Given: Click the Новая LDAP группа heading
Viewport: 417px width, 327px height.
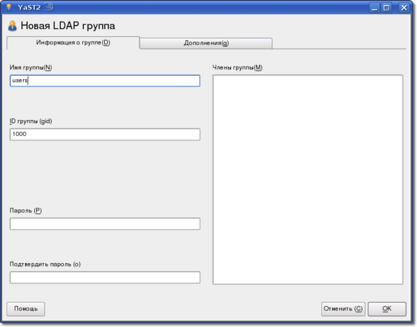Looking at the screenshot, I should point(67,26).
